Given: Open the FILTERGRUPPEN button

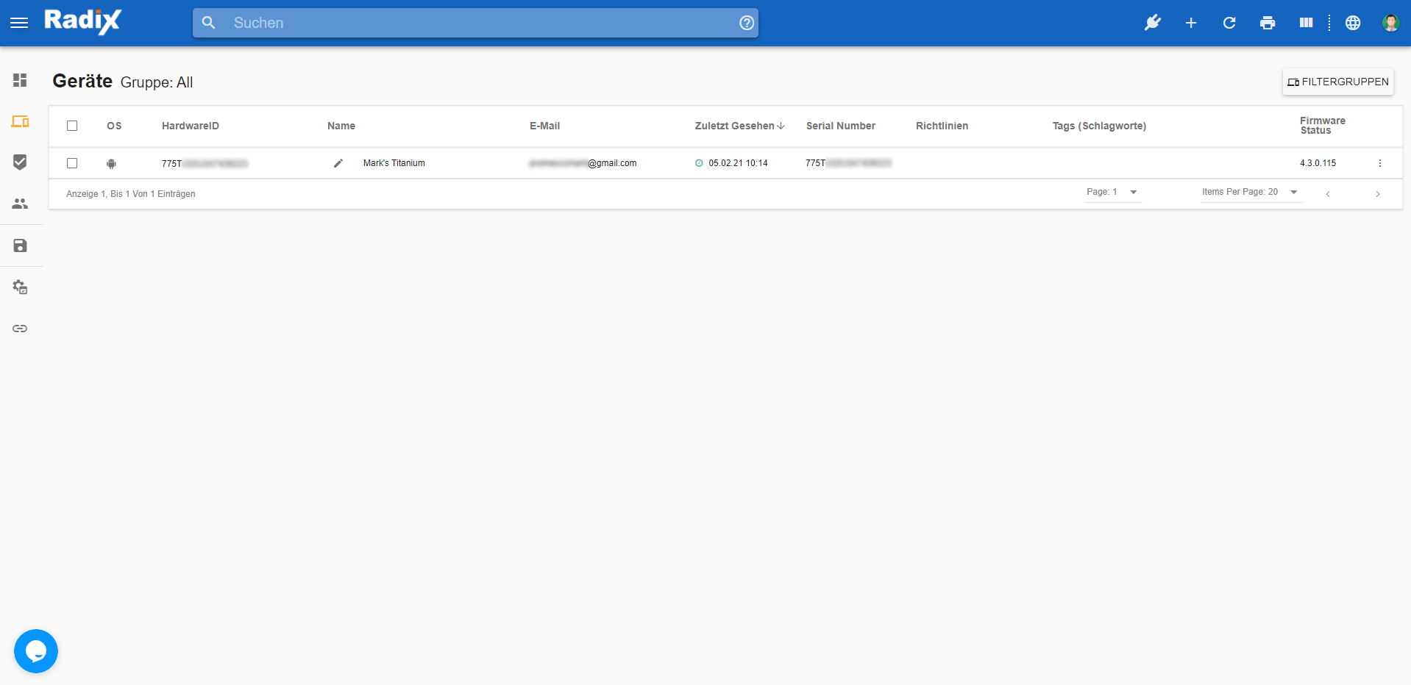Looking at the screenshot, I should pyautogui.click(x=1337, y=82).
